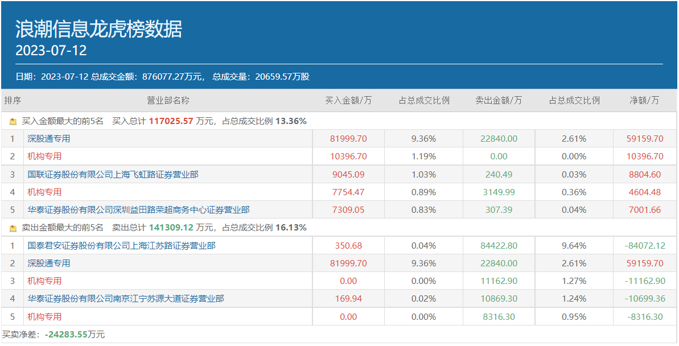The width and height of the screenshot is (679, 346).
Task: Open 华泰证券南京江宁苏源大道 link
Action: point(126,298)
